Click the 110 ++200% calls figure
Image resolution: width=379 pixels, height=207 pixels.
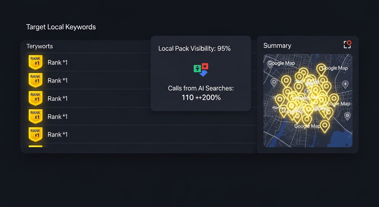201,97
